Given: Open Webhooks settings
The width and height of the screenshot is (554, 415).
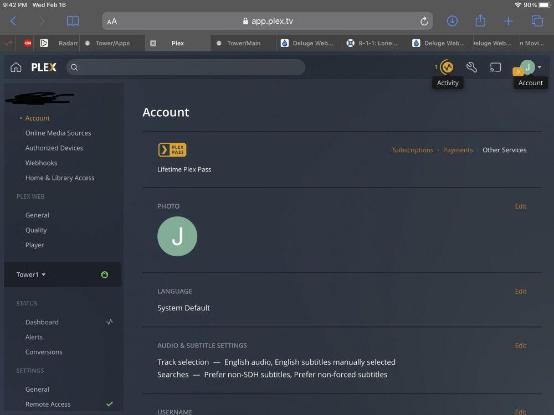Looking at the screenshot, I should (x=42, y=163).
